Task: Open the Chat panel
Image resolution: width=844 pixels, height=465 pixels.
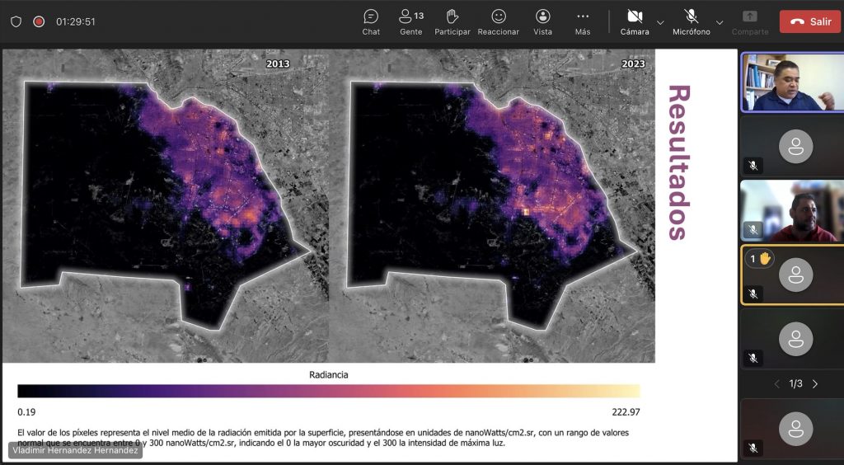Action: 371,21
